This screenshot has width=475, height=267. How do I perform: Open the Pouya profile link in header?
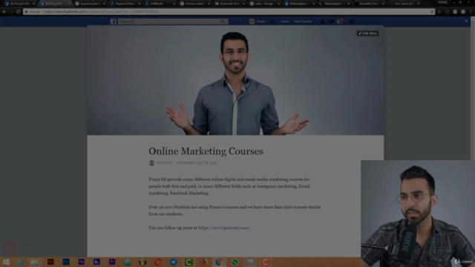click(x=258, y=22)
